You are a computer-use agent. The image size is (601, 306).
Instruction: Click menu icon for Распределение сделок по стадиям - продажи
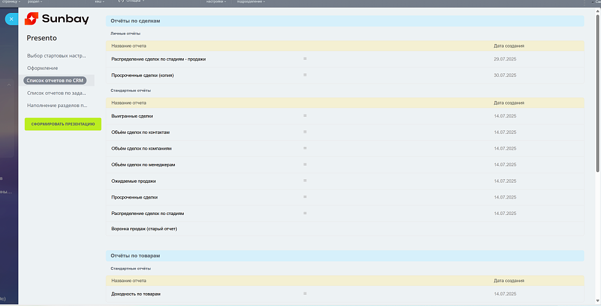pos(305,59)
